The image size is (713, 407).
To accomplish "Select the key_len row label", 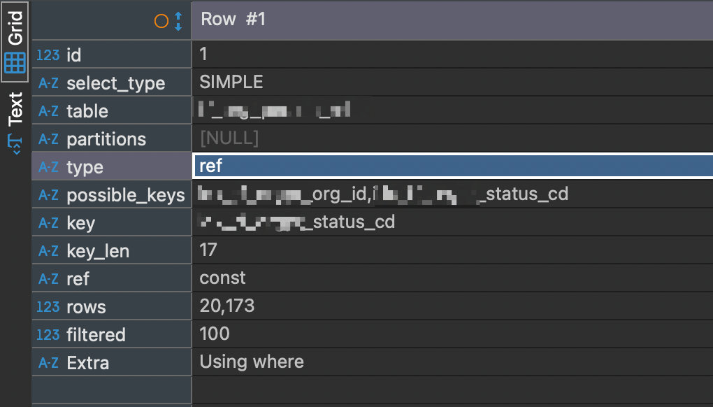I will pyautogui.click(x=98, y=251).
